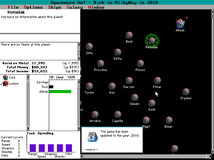The width and height of the screenshot is (214, 160).
Task: Select the unknown planet Pisces
Action: 140,63
